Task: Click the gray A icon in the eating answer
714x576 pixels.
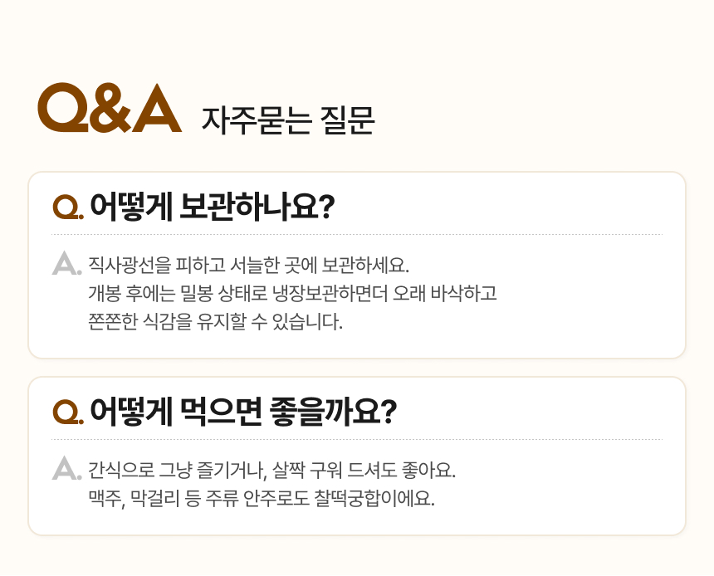Action: pyautogui.click(x=66, y=467)
